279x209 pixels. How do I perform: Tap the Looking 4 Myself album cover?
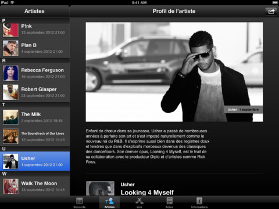pyautogui.click(x=100, y=188)
